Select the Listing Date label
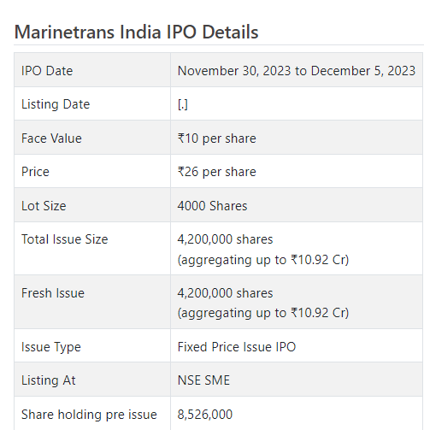The image size is (424, 430). 56,104
